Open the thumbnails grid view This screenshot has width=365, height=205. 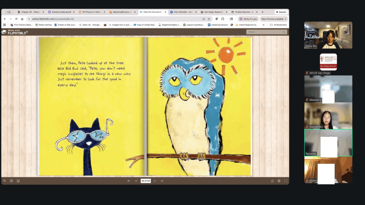(11, 181)
